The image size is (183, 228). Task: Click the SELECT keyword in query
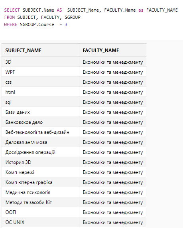click(12, 10)
